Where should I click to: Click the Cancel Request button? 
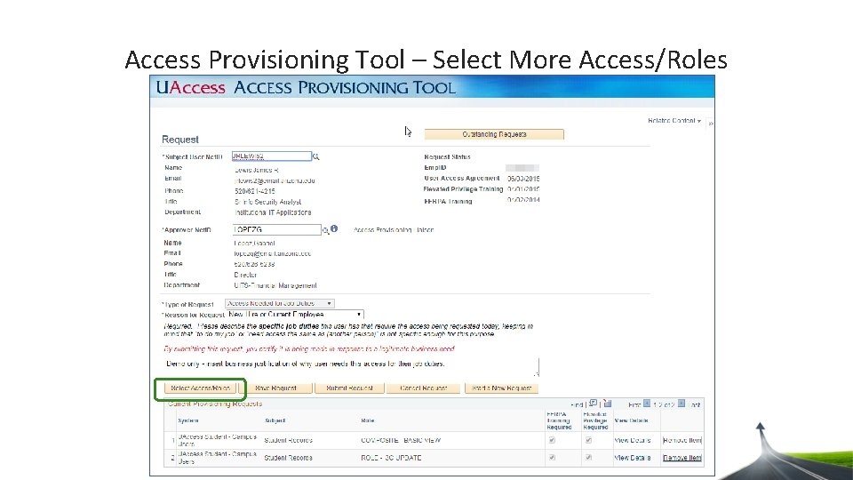[423, 388]
